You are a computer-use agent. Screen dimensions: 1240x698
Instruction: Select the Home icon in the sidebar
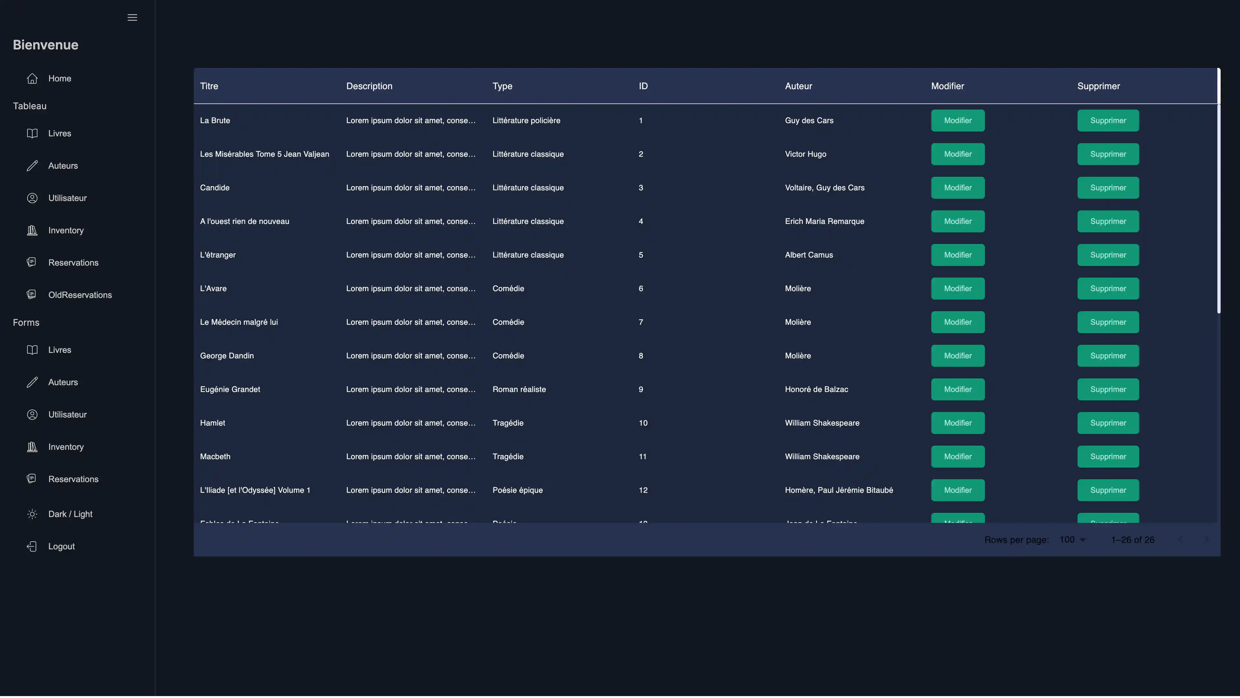pos(32,78)
